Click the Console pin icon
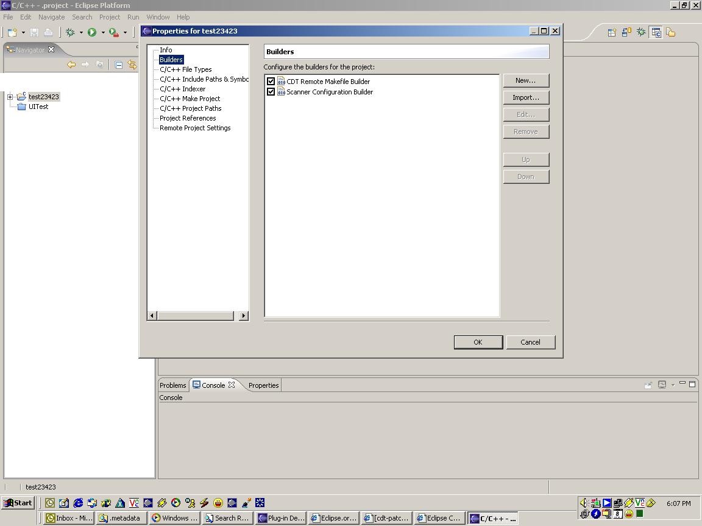 [x=648, y=385]
